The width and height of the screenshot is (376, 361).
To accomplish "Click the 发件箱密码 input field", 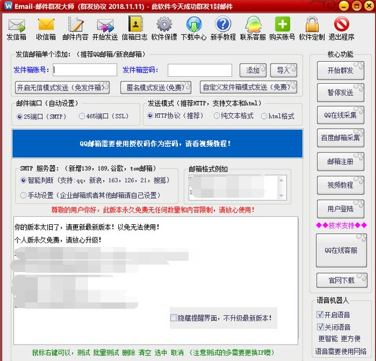I will coord(200,70).
